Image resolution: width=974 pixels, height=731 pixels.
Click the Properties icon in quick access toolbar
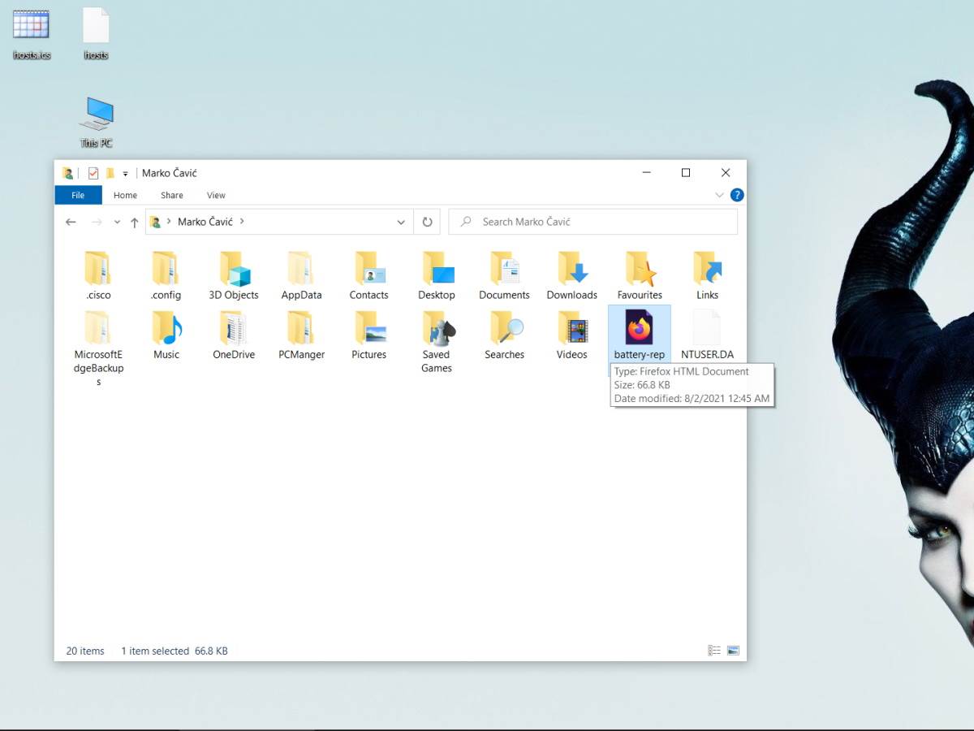(93, 173)
